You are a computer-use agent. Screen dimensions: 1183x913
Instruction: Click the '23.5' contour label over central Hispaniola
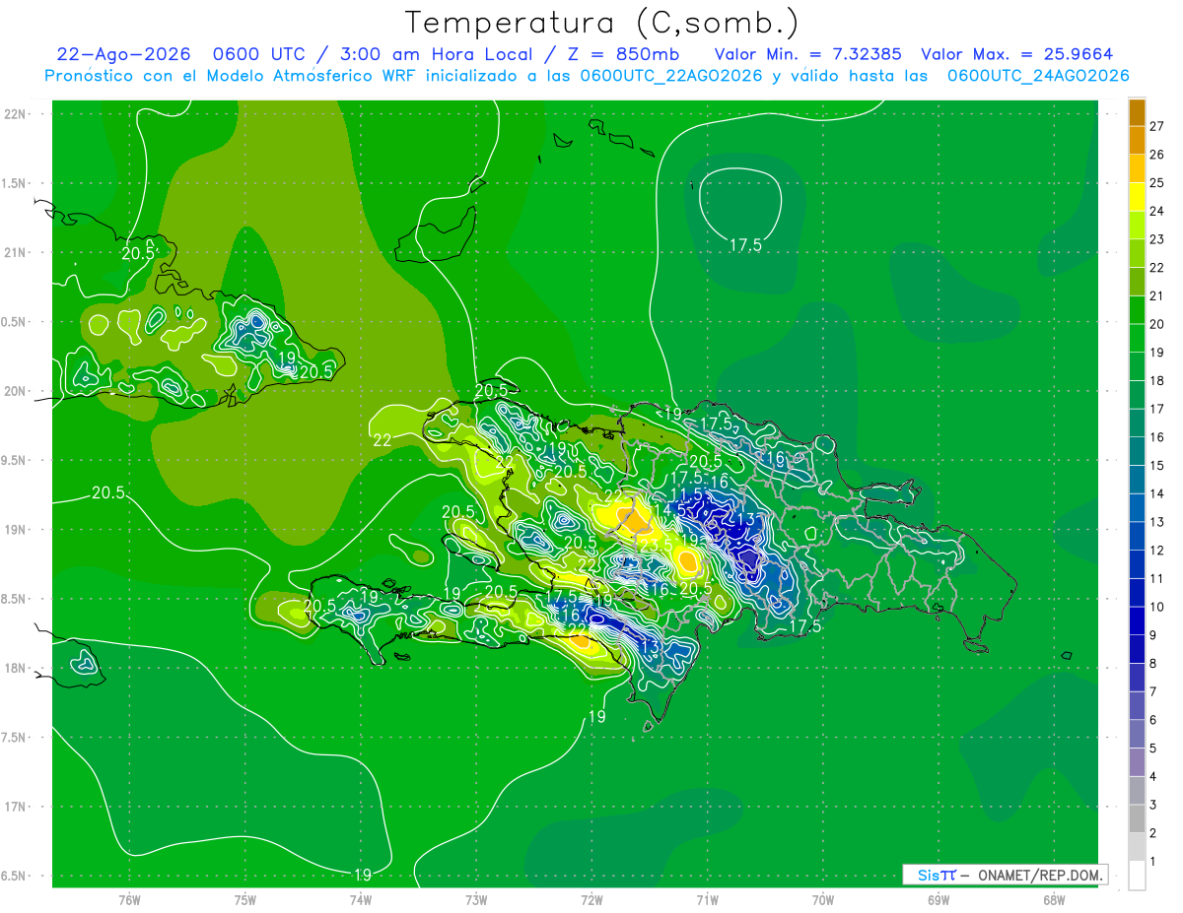point(656,546)
